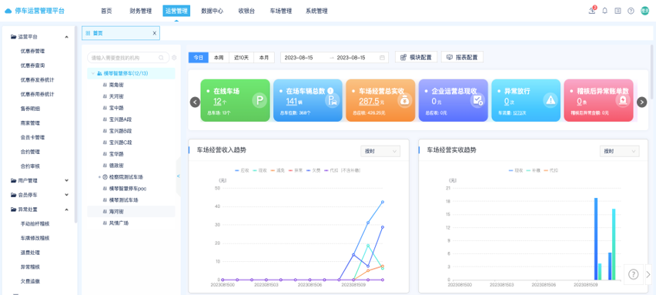The width and height of the screenshot is (656, 295).
Task: Click the gear icon beside organization search
Action: tap(174, 58)
